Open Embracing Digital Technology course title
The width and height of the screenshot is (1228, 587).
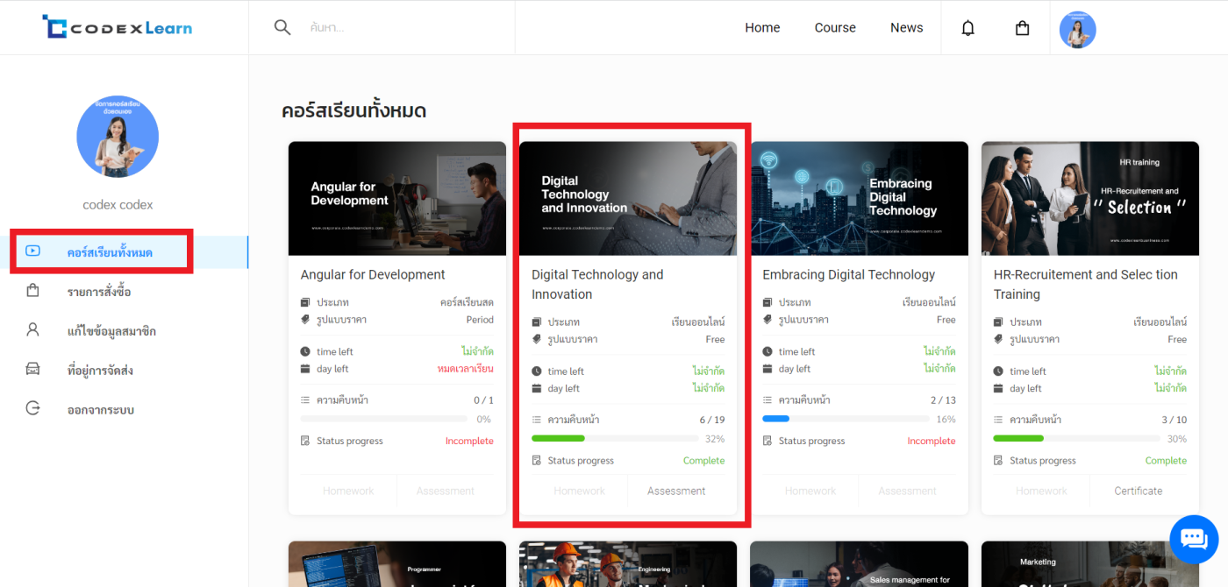848,275
